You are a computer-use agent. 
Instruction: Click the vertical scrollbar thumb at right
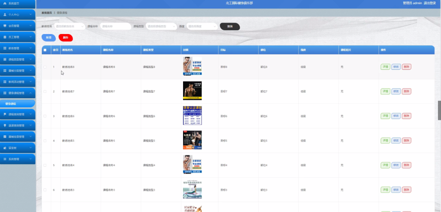[439, 110]
